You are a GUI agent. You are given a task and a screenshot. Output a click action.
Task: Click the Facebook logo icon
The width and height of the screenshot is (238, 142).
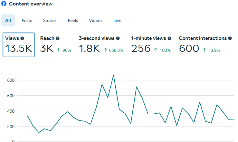click(x=4, y=4)
